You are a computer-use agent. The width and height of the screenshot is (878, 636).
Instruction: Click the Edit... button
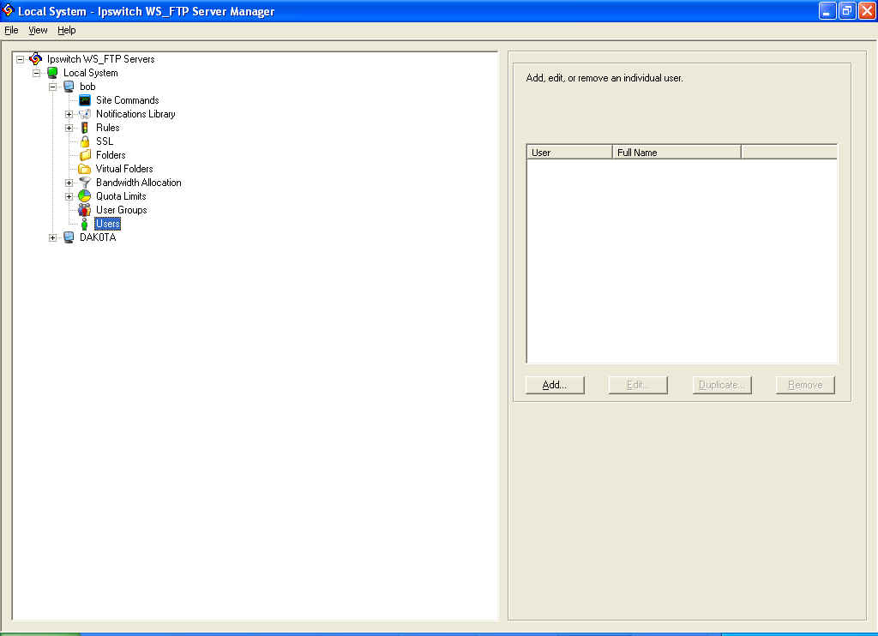point(638,385)
